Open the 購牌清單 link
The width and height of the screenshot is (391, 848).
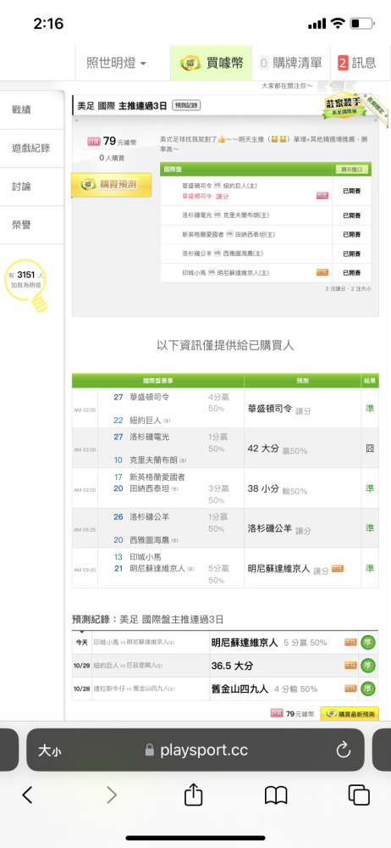pos(290,64)
